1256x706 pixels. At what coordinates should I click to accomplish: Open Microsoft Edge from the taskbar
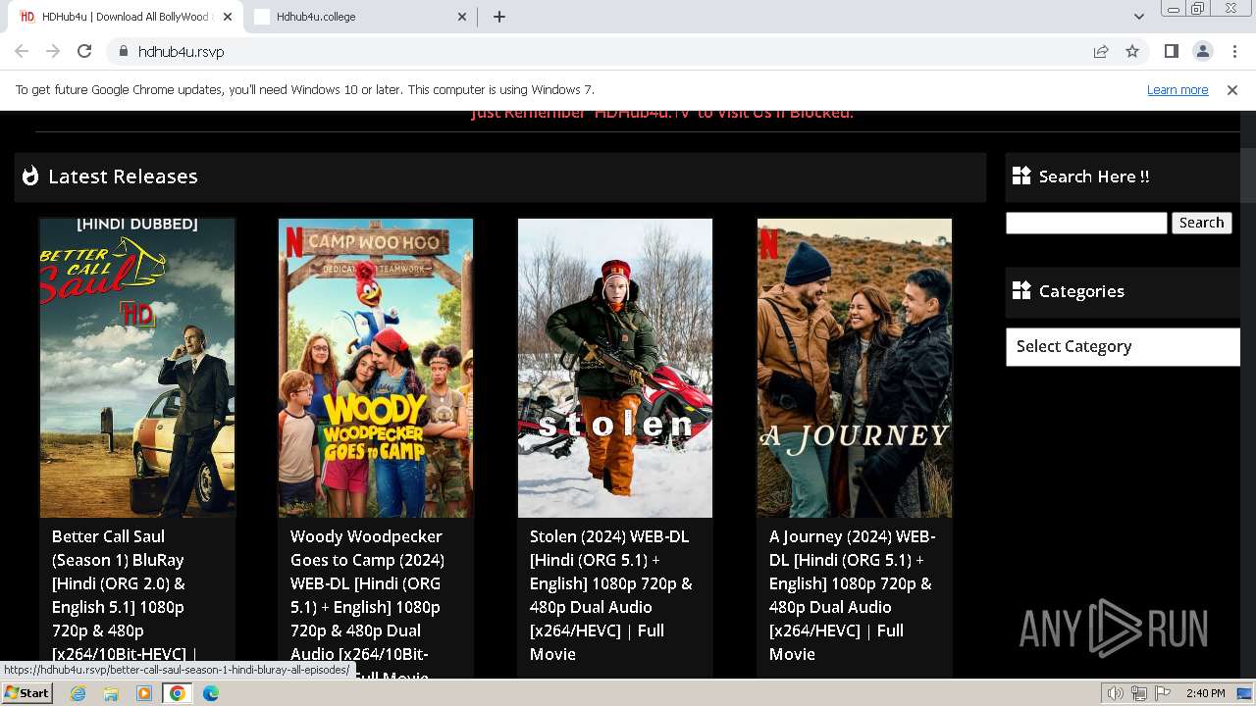tap(211, 693)
